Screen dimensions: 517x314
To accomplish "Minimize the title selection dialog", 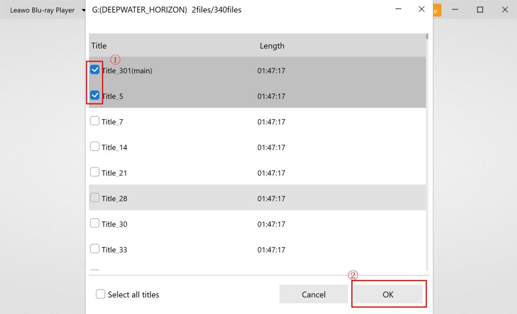I will [398, 9].
